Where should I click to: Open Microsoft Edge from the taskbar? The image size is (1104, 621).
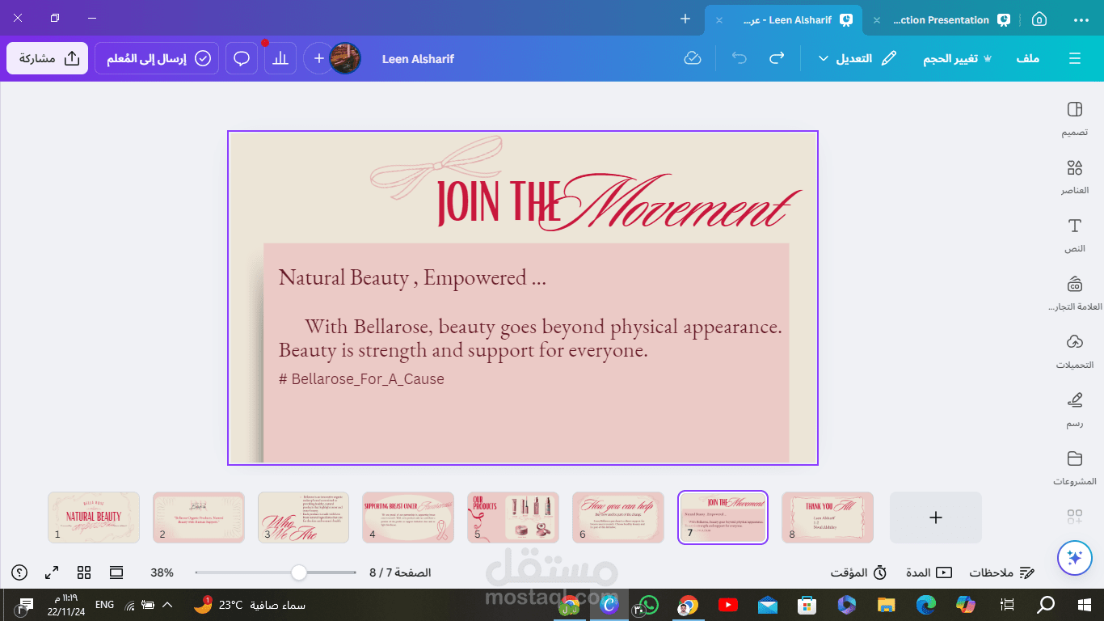pyautogui.click(x=925, y=605)
